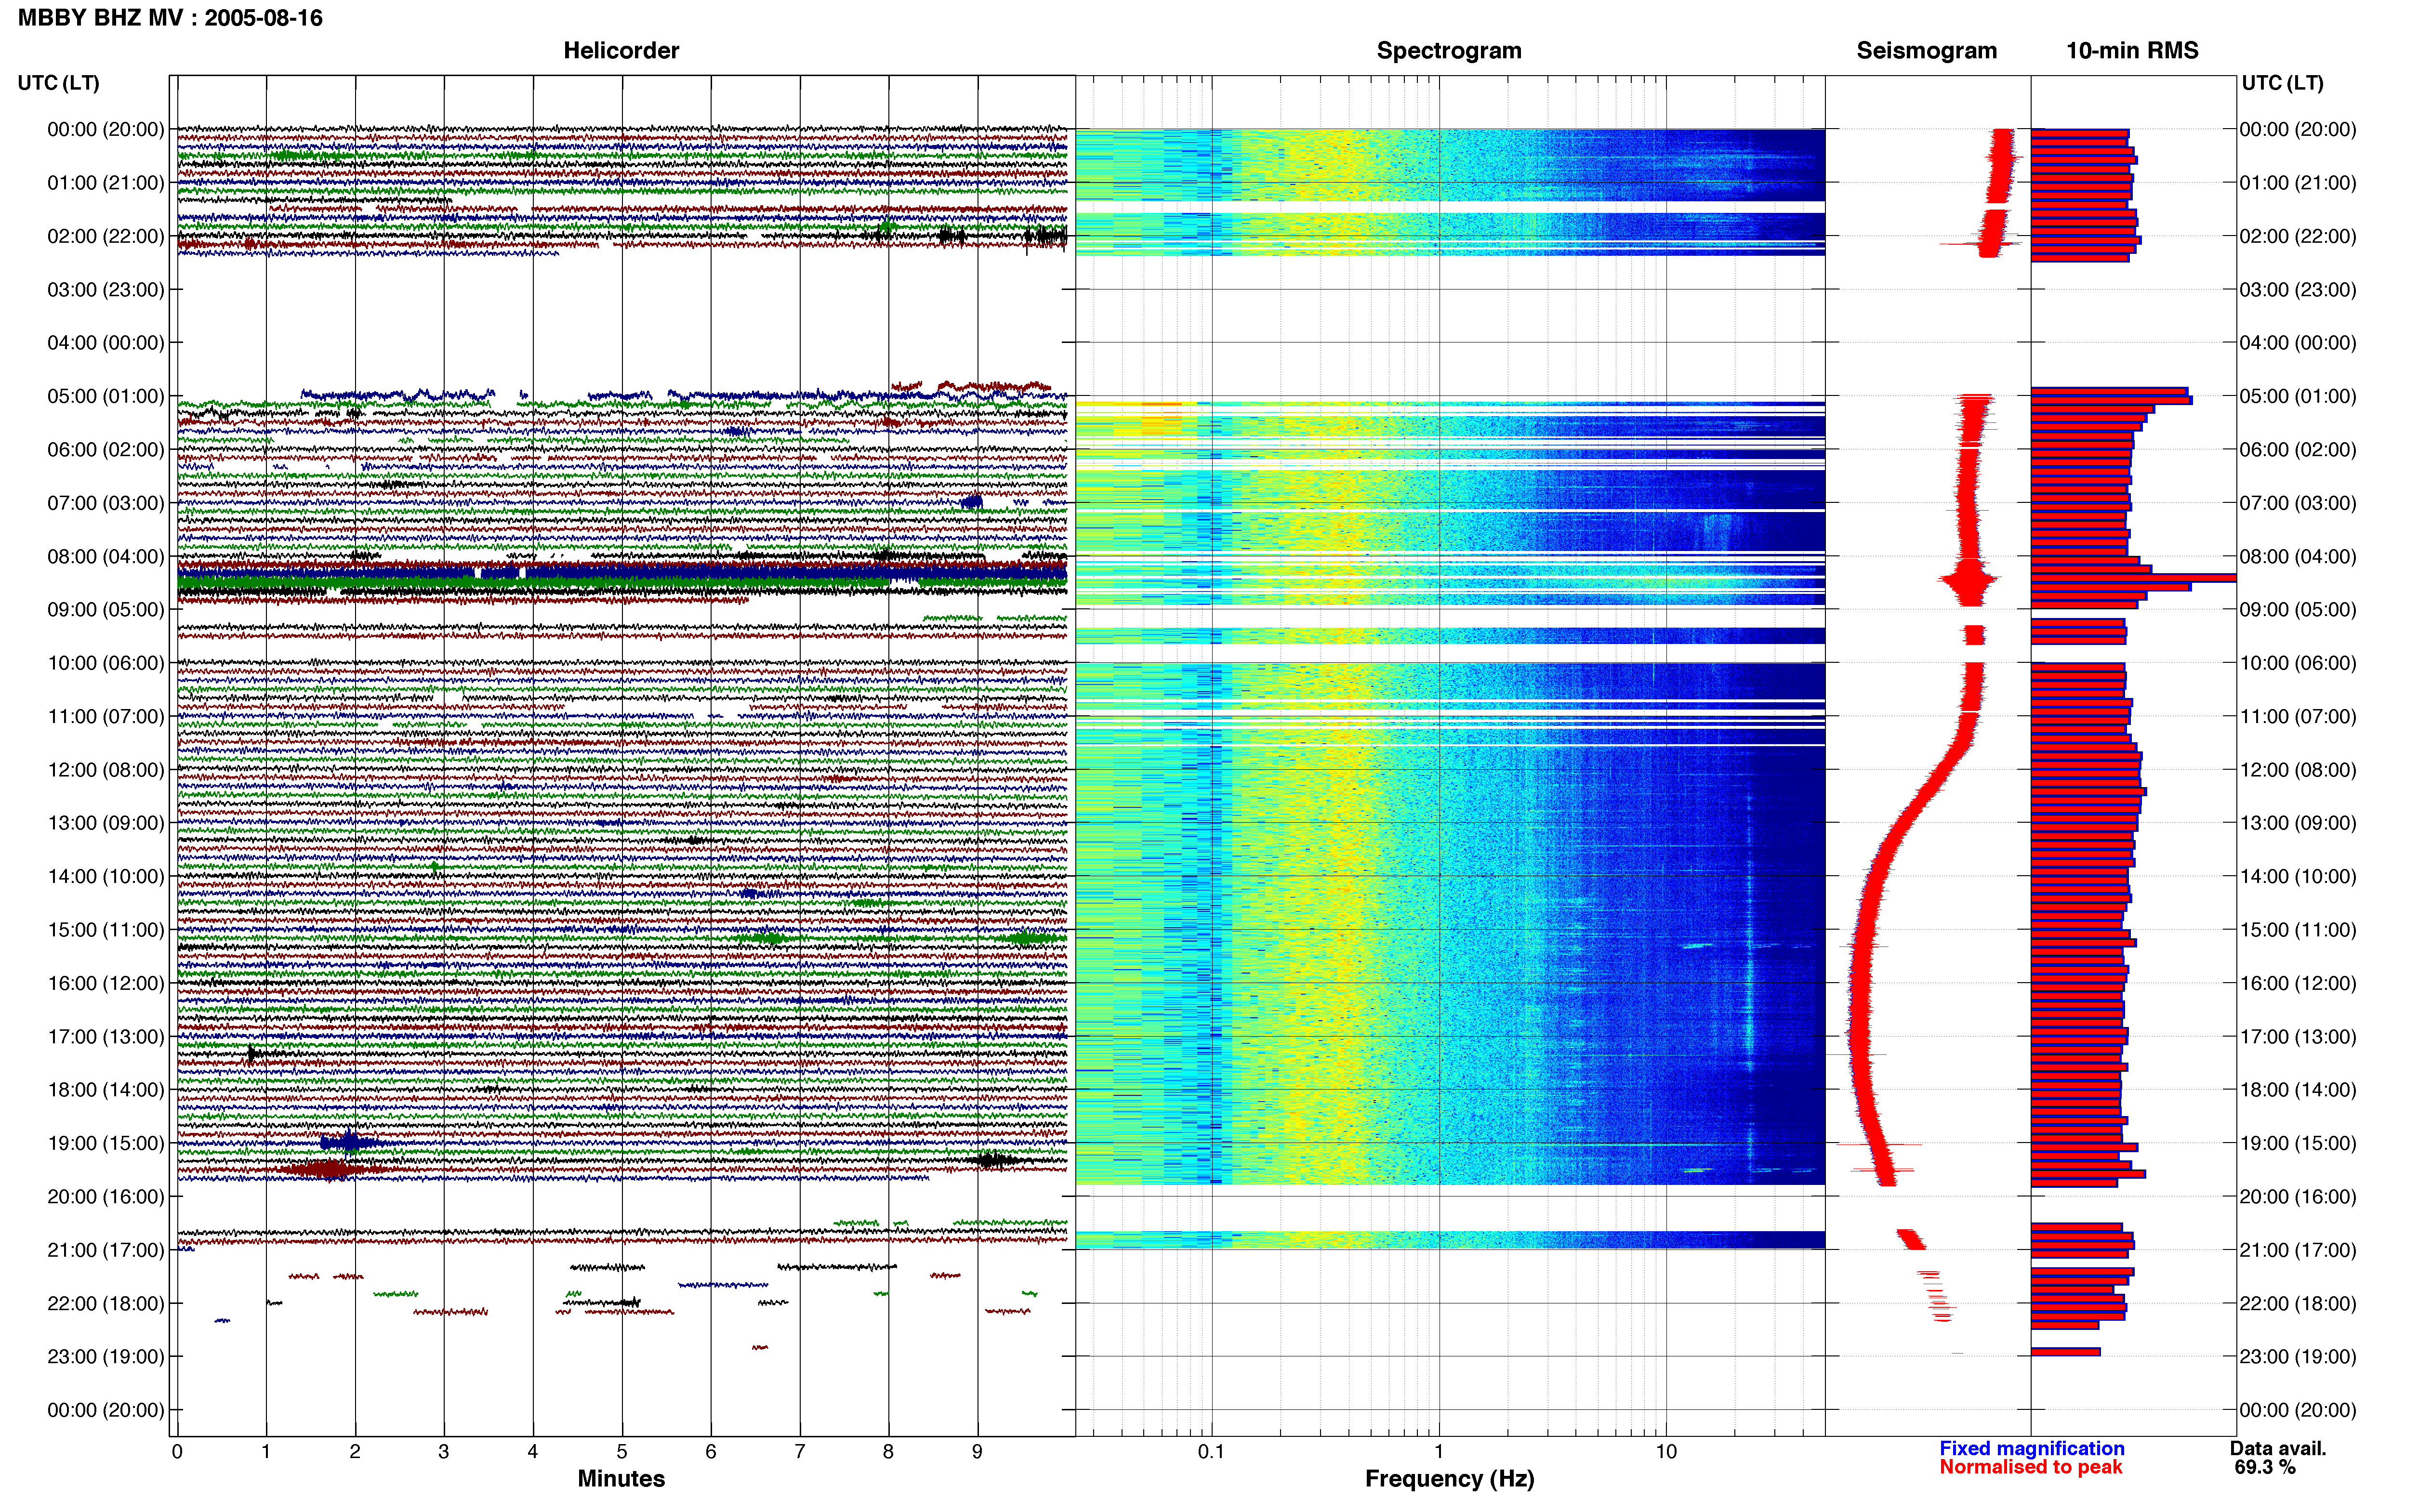The width and height of the screenshot is (2418, 1512).
Task: Pick "05:00 (01:00)" on the right time axis
Action: [2298, 396]
